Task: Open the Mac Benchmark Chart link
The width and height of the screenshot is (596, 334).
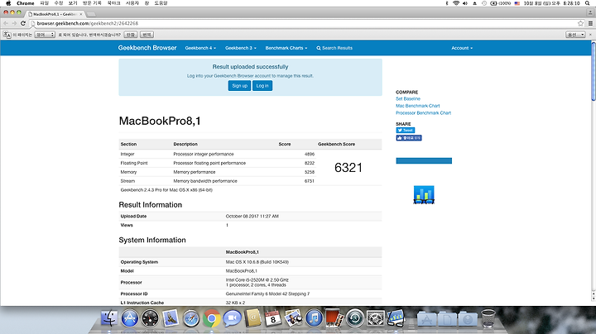Action: point(418,106)
